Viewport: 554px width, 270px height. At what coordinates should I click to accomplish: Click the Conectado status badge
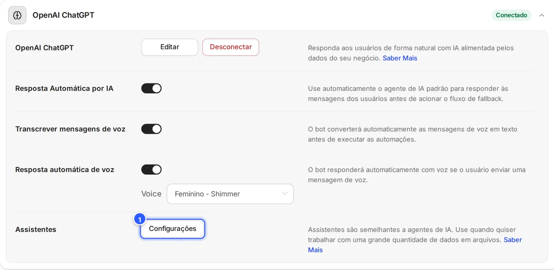point(511,15)
